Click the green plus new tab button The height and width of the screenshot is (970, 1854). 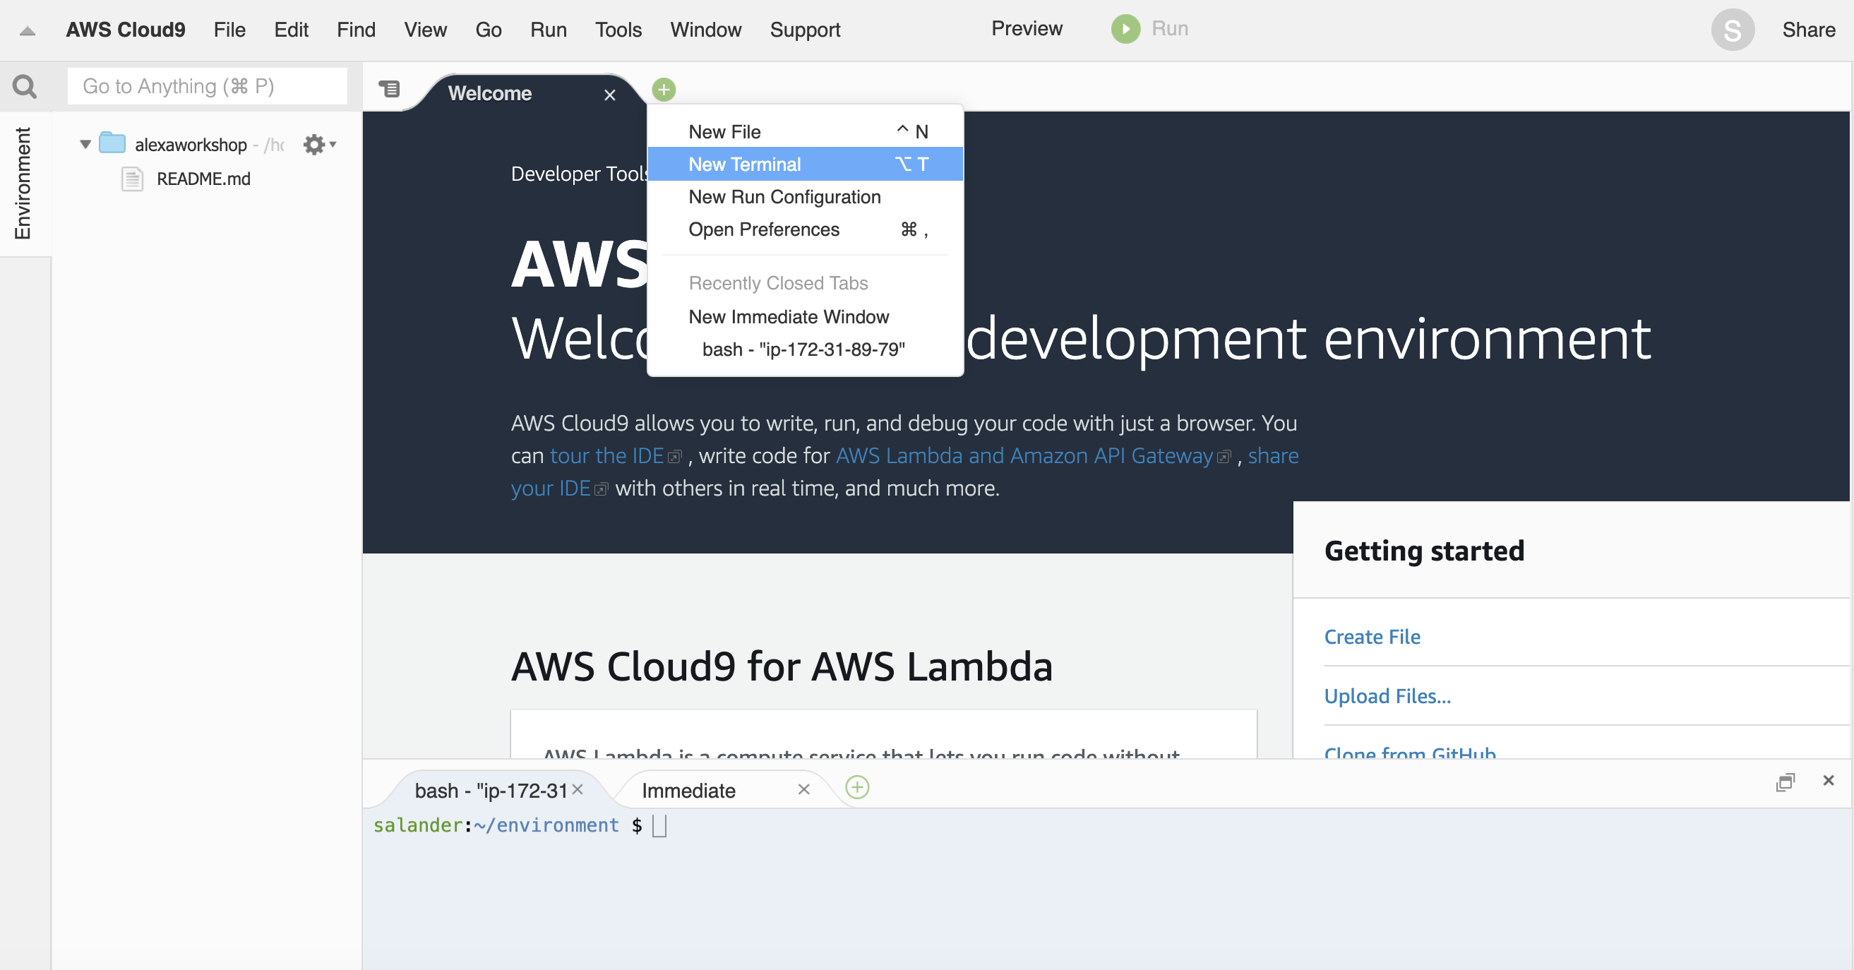pos(664,89)
